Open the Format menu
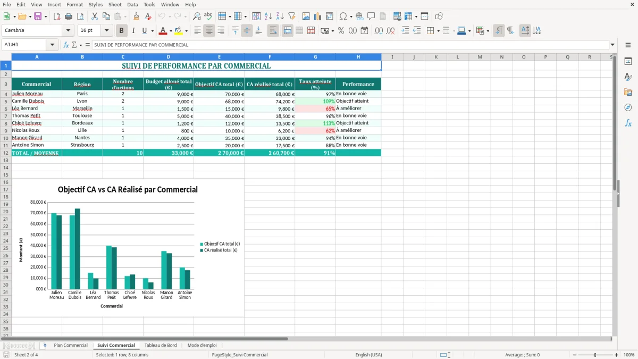Viewport: 638px width, 359px height. point(74,4)
